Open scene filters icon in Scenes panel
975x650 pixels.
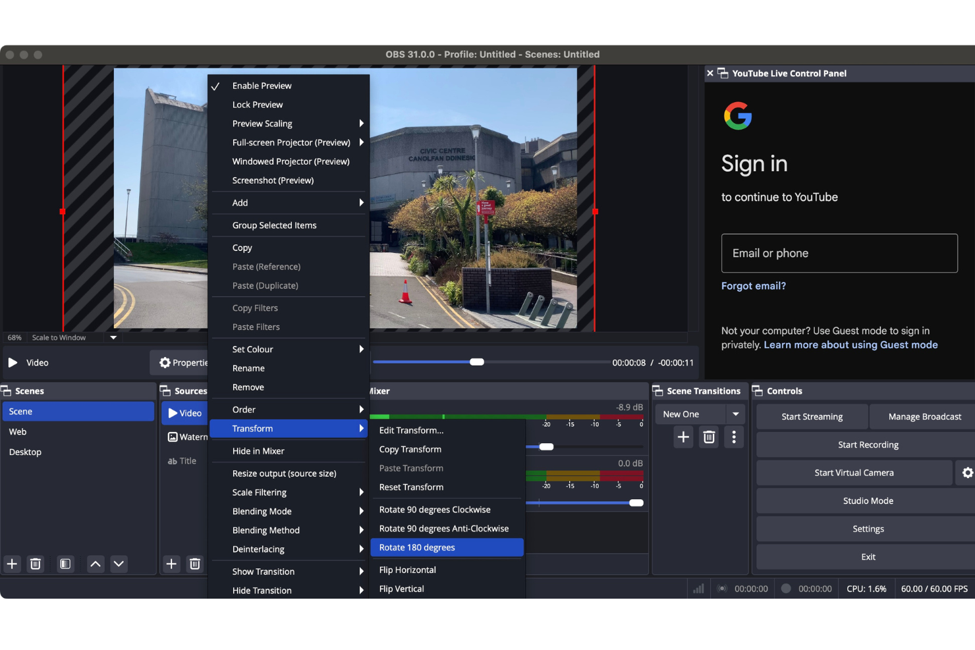pos(65,564)
